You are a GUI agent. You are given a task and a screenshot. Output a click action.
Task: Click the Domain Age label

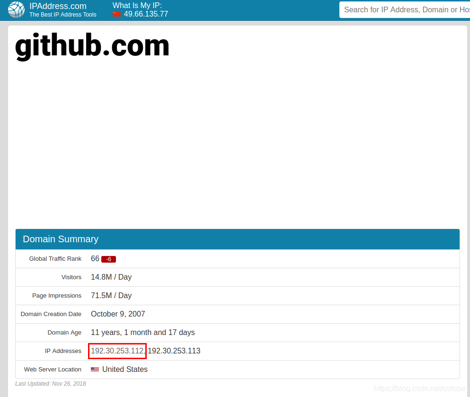[x=64, y=333]
